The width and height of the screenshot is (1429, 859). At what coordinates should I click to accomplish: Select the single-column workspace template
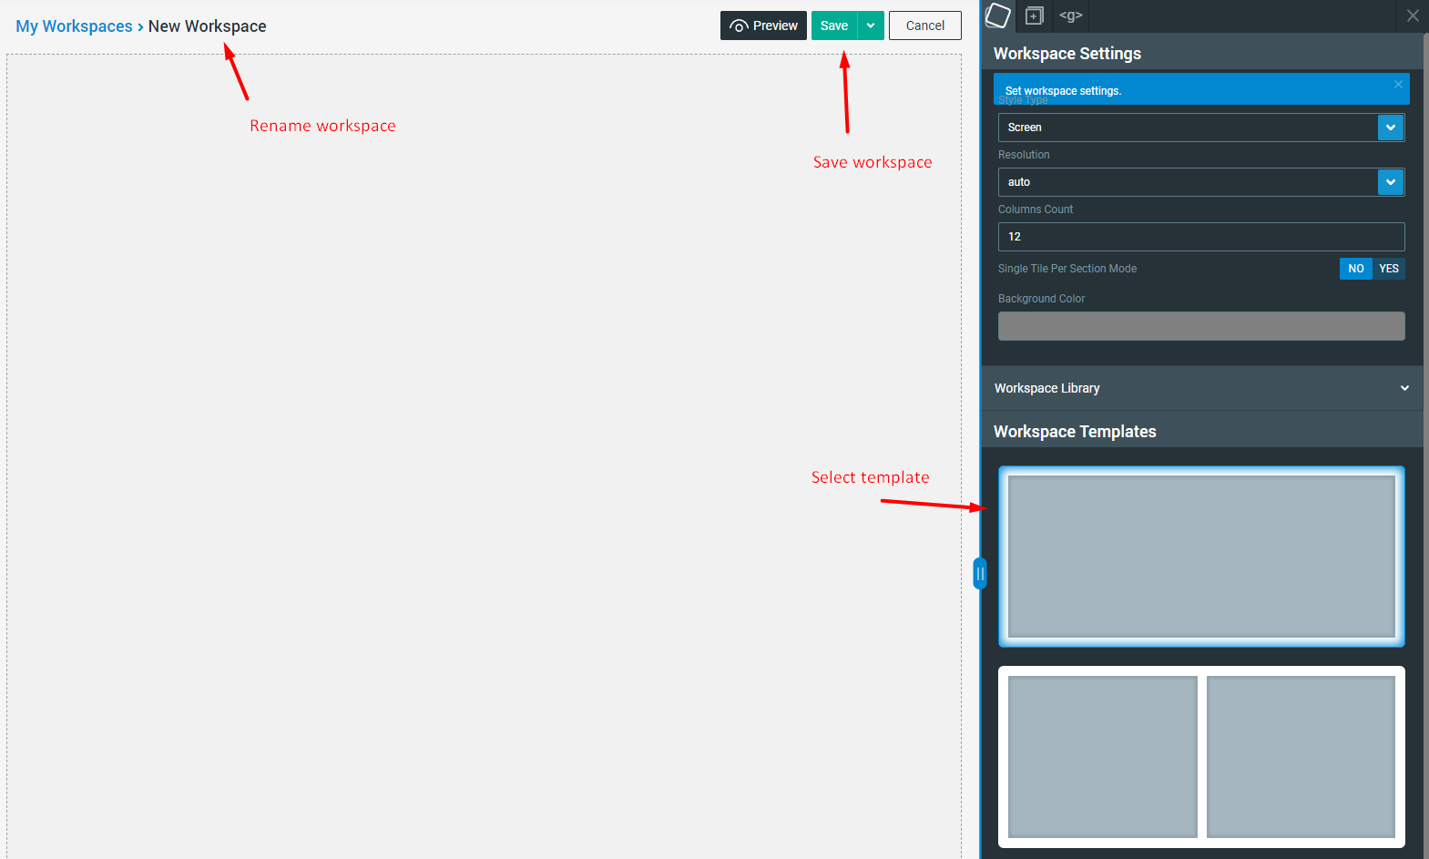click(x=1201, y=557)
